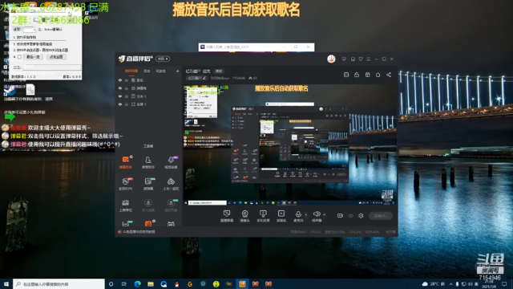This screenshot has height=289, width=513.
Task: Open Microsoft Edge from the taskbar
Action: (x=137, y=283)
